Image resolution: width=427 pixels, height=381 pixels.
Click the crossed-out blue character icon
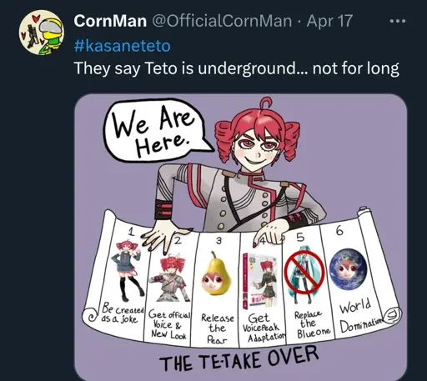[304, 273]
